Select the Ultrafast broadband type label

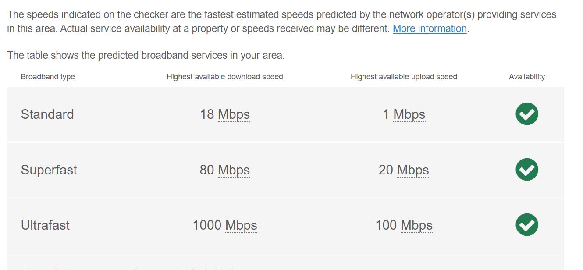point(45,225)
